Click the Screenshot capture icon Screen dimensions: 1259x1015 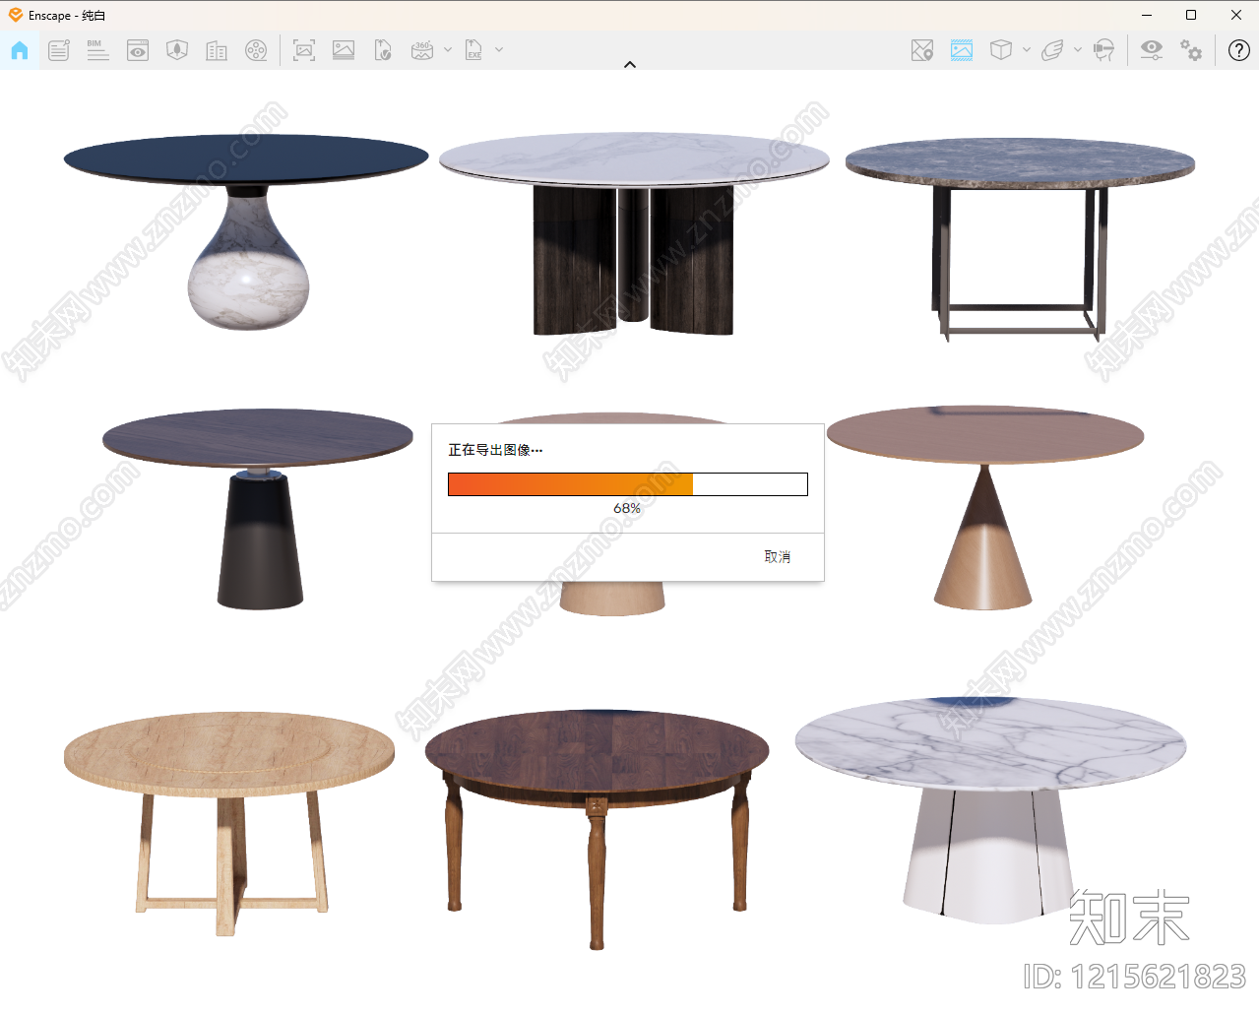click(x=304, y=50)
